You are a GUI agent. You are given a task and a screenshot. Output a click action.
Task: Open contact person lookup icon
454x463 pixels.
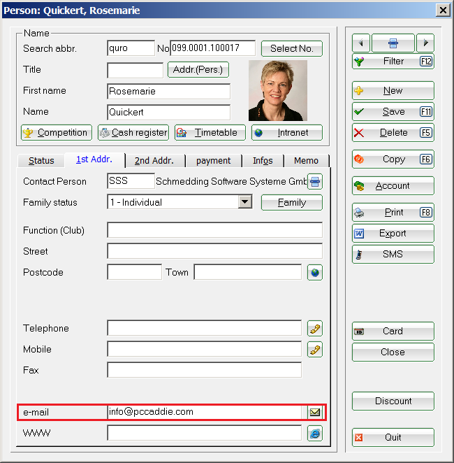[x=315, y=181]
